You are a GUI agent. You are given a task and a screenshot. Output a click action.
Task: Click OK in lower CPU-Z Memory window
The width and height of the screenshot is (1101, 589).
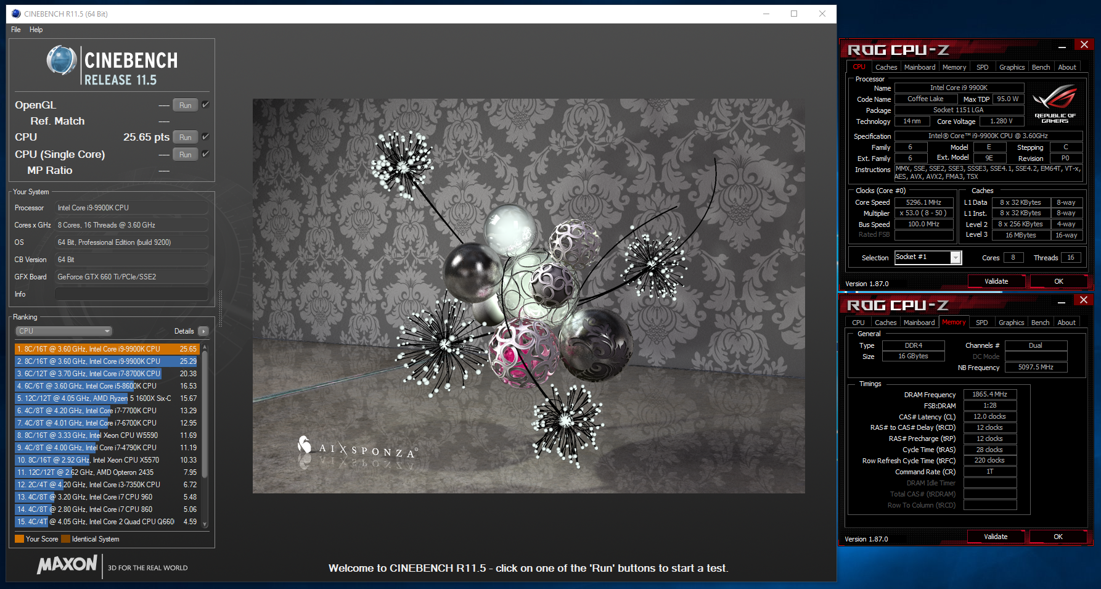click(1058, 537)
